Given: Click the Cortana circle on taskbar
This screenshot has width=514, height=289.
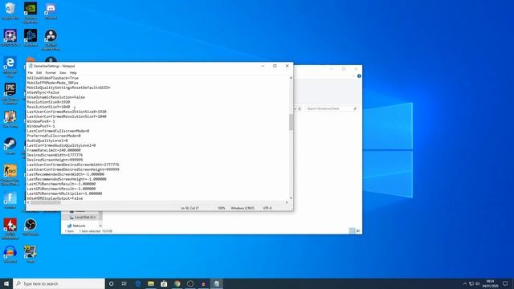Looking at the screenshot, I should pos(111,283).
